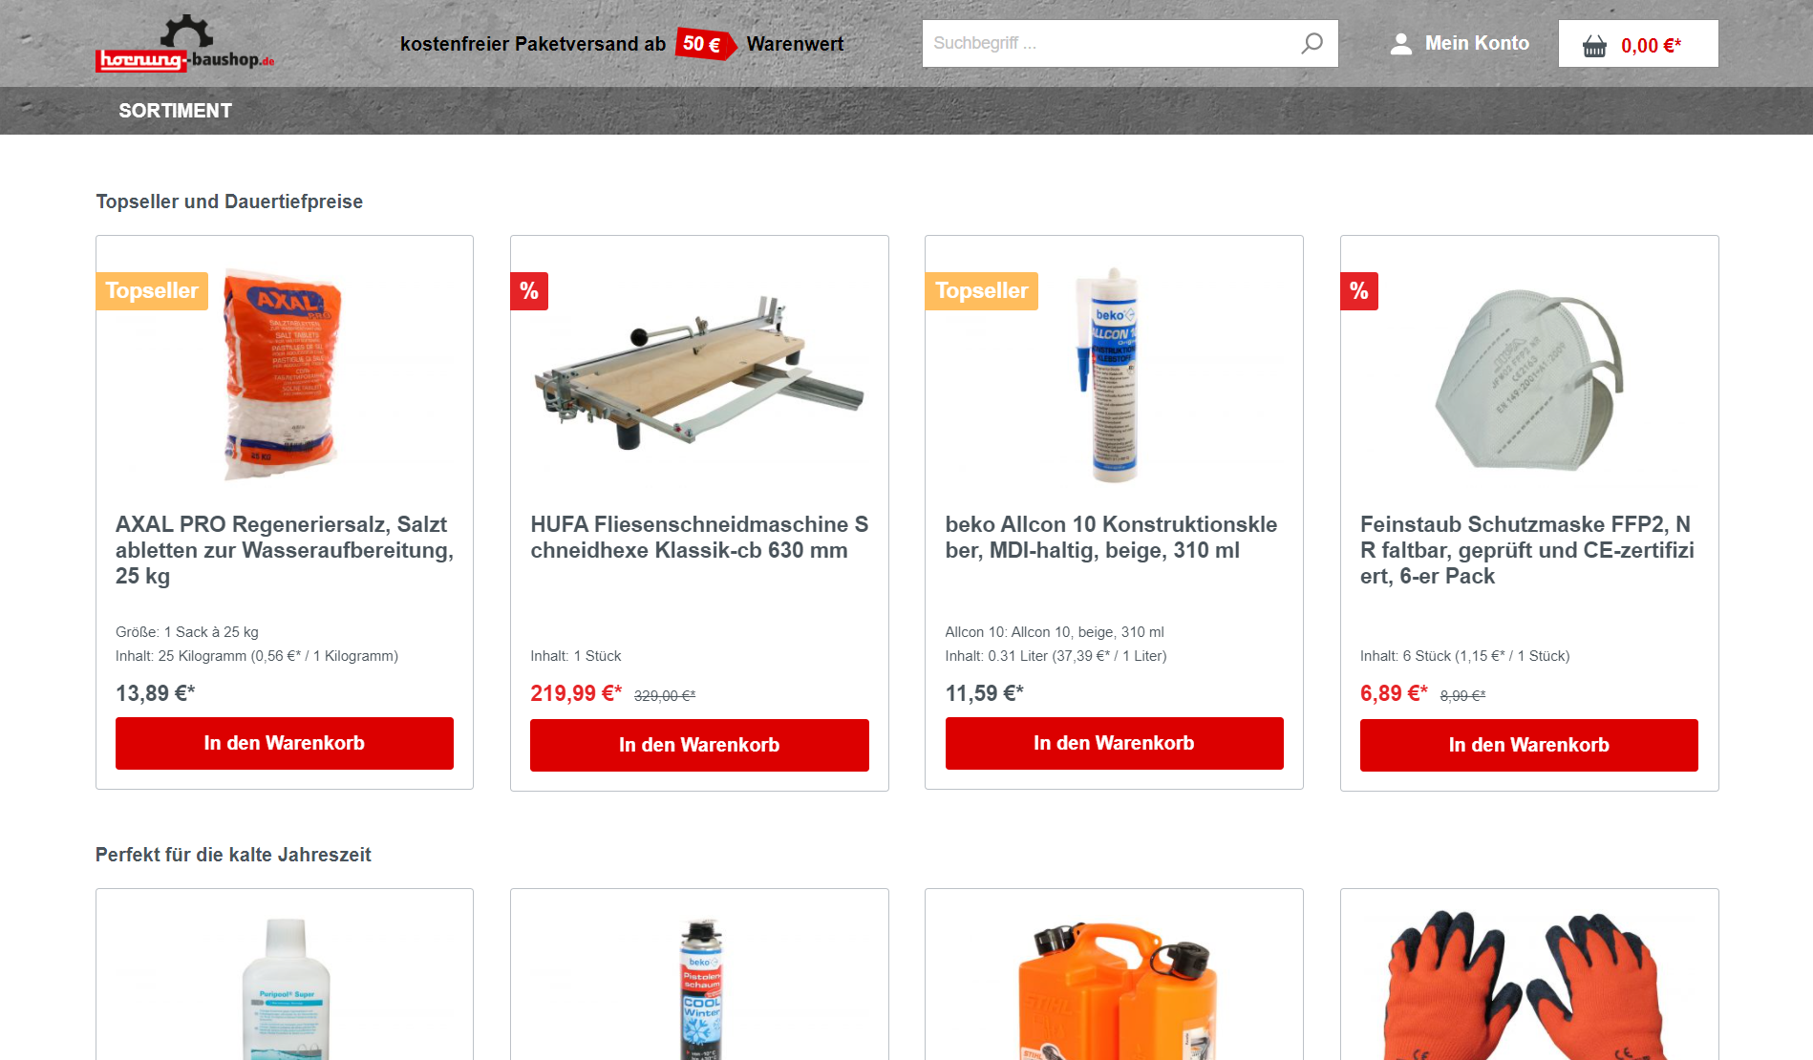The height and width of the screenshot is (1060, 1813).
Task: Open the shopping basket icon
Action: click(1594, 46)
